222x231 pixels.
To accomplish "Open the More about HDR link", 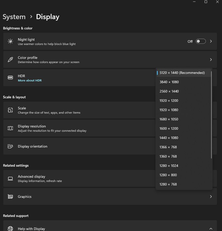I will point(30,80).
